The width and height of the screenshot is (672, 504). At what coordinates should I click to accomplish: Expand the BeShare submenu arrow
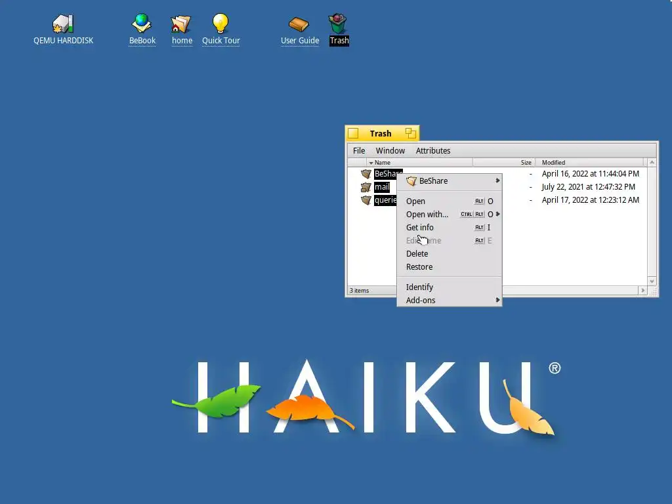[497, 180]
